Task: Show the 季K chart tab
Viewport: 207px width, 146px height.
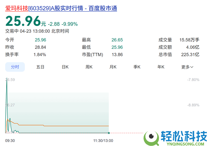Action: click(x=137, y=67)
